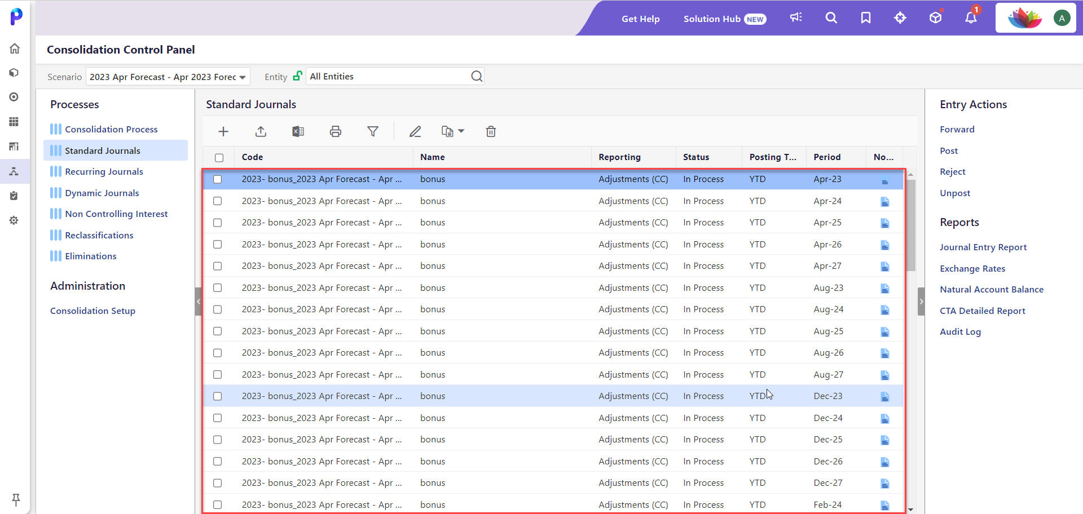This screenshot has width=1083, height=514.
Task: Click the Unpost entry action
Action: (x=955, y=193)
